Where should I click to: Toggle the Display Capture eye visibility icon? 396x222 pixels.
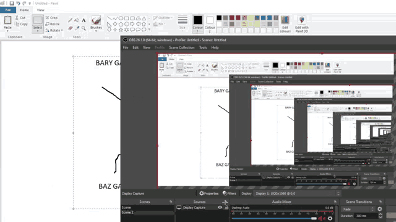coord(220,207)
